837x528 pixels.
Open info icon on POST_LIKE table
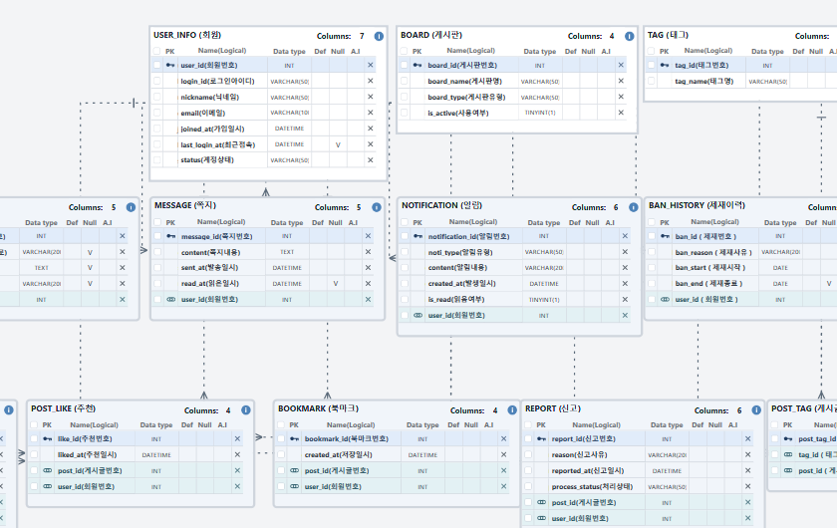tap(245, 410)
